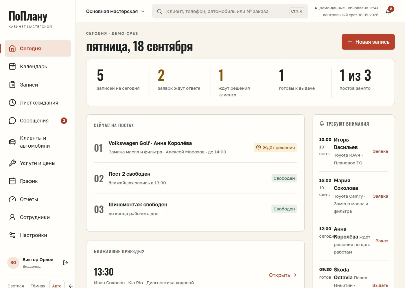Focus the client search field

230,12
